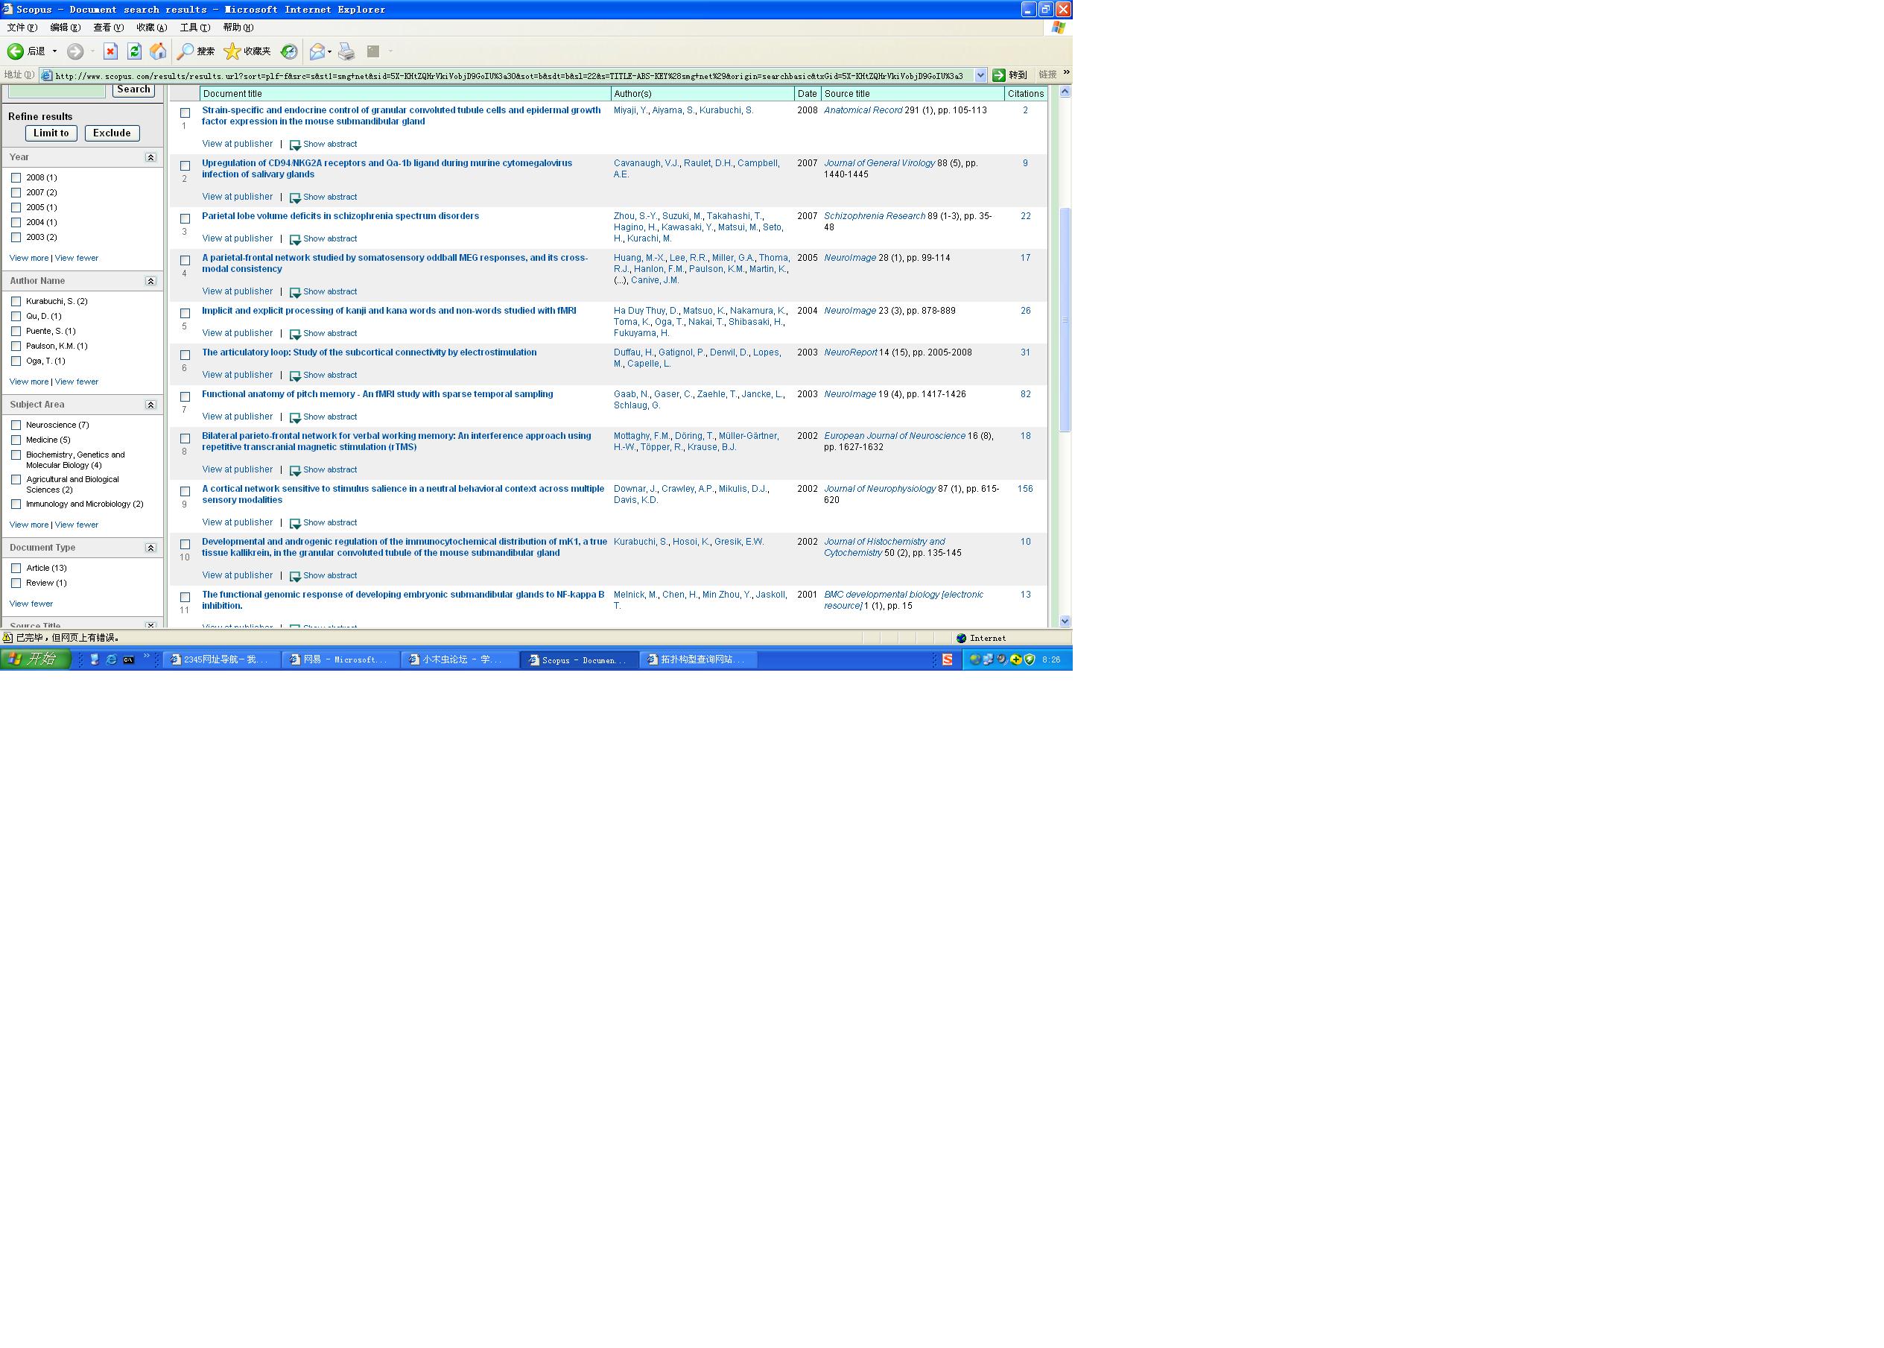Click the page vertical scrollbar thumb
The width and height of the screenshot is (1884, 1348).
[1065, 320]
